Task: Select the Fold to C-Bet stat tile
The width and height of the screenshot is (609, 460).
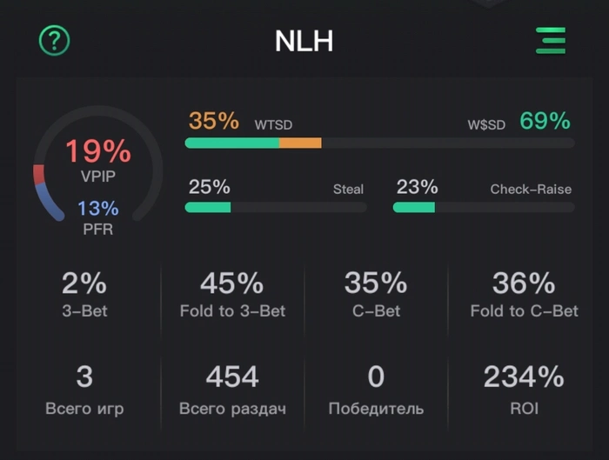Action: (x=524, y=295)
